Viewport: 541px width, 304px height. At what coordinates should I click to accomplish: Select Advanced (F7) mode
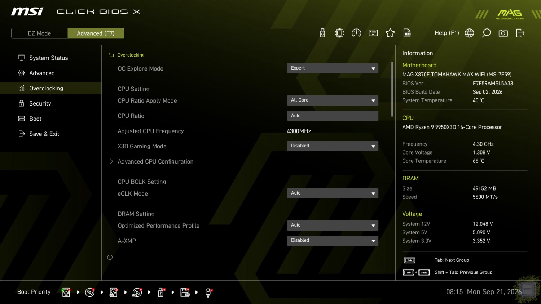pos(96,33)
